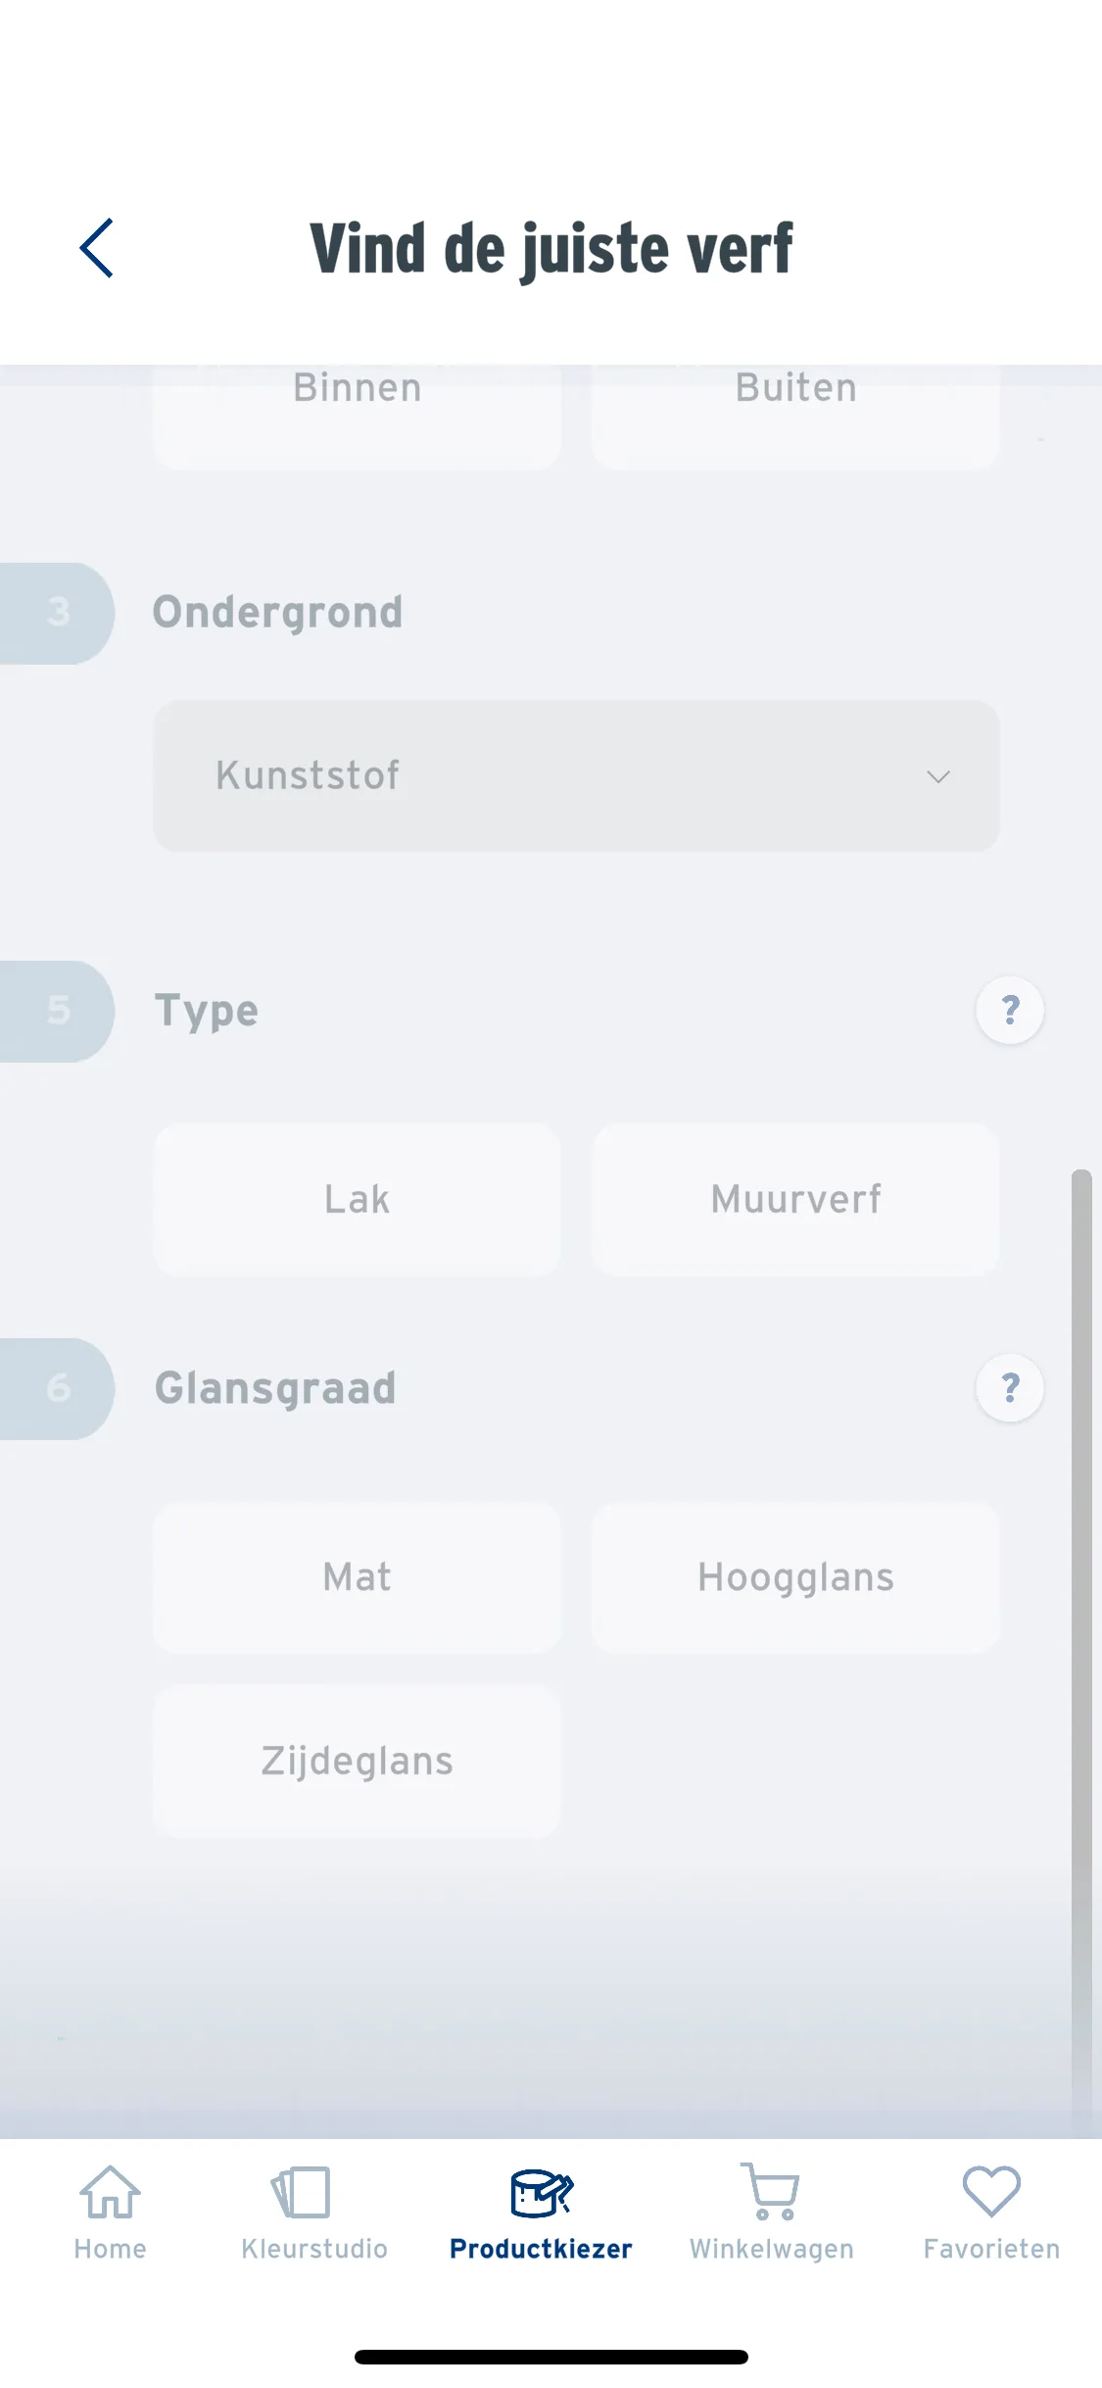Go back using the top-left arrow
The width and height of the screenshot is (1102, 2388).
pyautogui.click(x=97, y=248)
